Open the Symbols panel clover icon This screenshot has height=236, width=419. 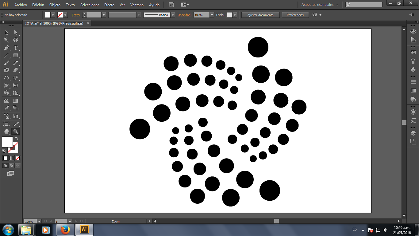[413, 70]
